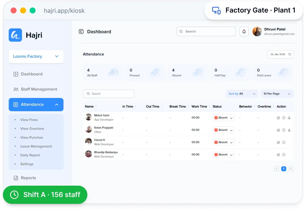Expand the Sort by All dropdown
This screenshot has height=211, width=306.
click(x=242, y=94)
